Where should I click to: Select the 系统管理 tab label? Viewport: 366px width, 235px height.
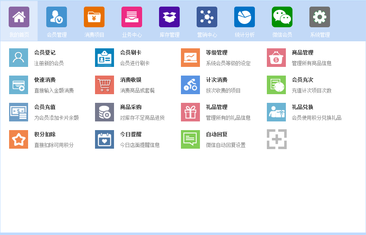coord(320,35)
